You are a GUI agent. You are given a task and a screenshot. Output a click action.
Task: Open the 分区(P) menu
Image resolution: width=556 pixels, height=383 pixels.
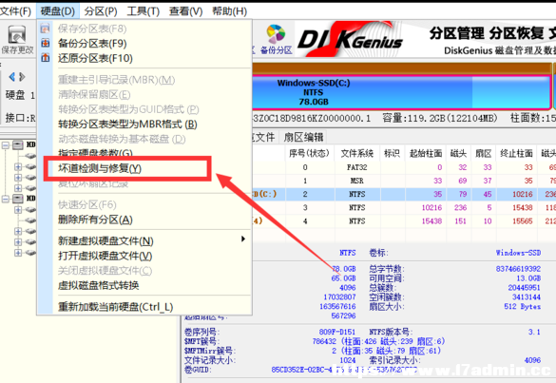(x=101, y=11)
